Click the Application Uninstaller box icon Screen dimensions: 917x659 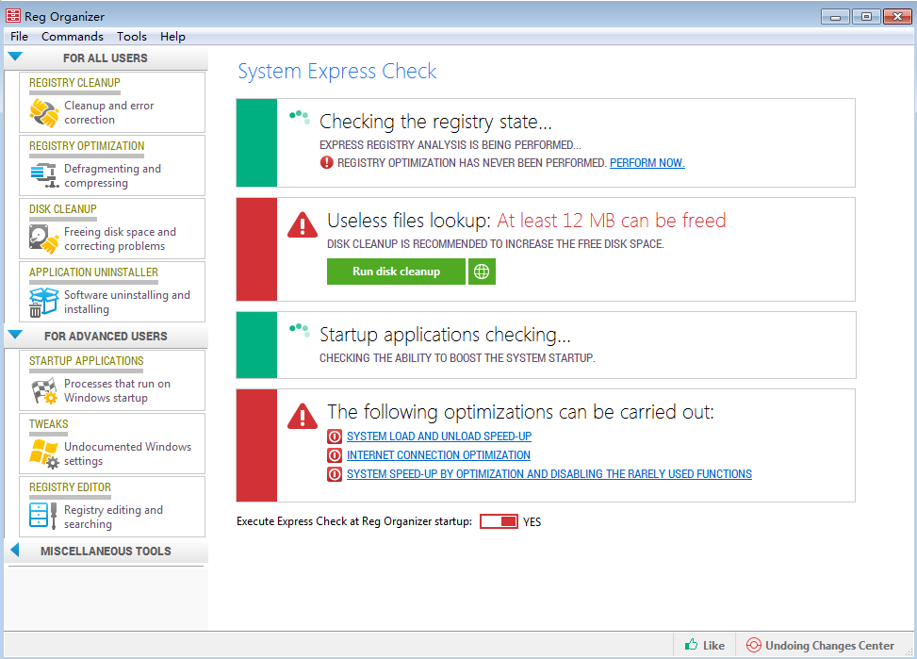pyautogui.click(x=44, y=302)
